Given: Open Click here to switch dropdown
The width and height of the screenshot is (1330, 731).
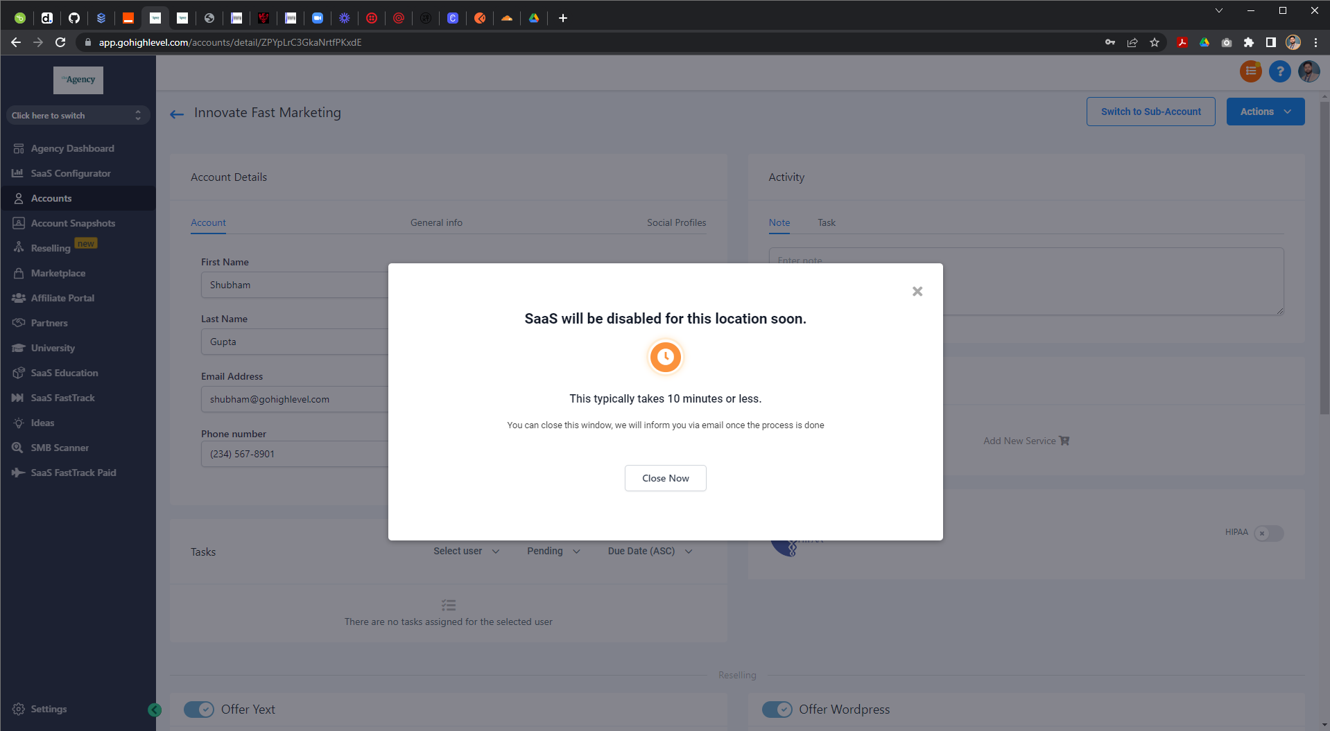Looking at the screenshot, I should coord(78,116).
